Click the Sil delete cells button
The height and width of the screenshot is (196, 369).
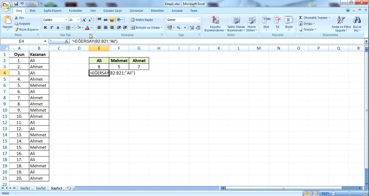point(278,24)
